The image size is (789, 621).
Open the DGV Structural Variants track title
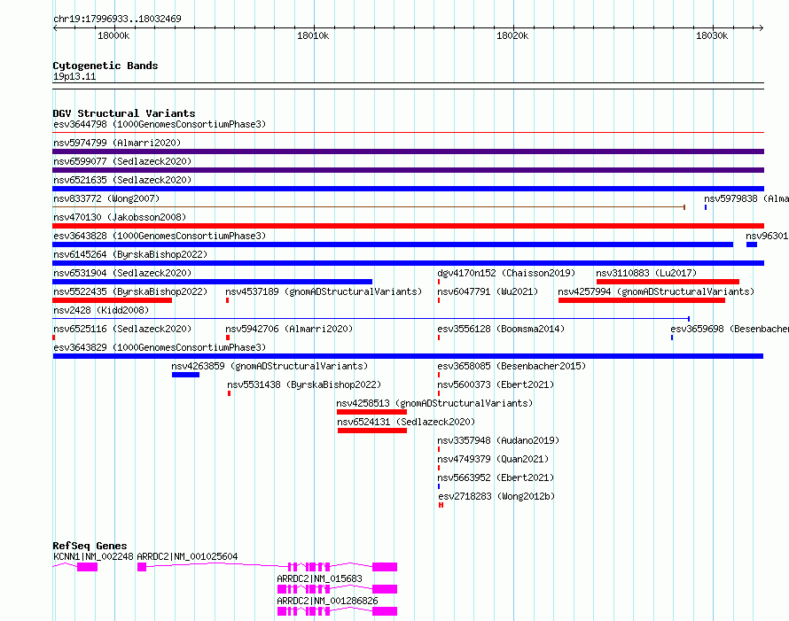(x=124, y=113)
